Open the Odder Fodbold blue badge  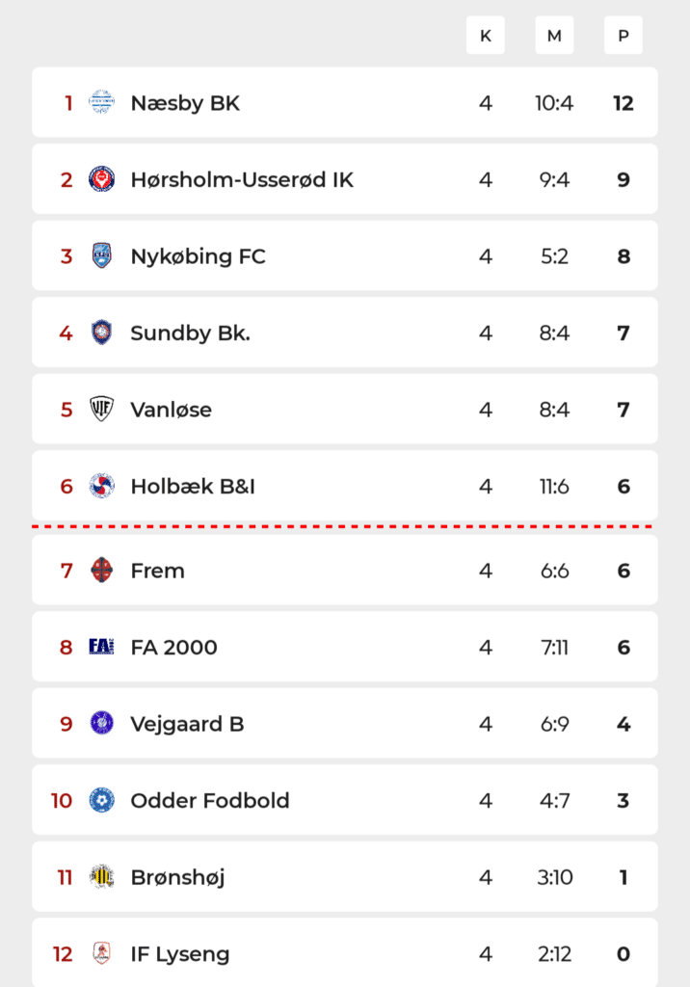pyautogui.click(x=101, y=800)
